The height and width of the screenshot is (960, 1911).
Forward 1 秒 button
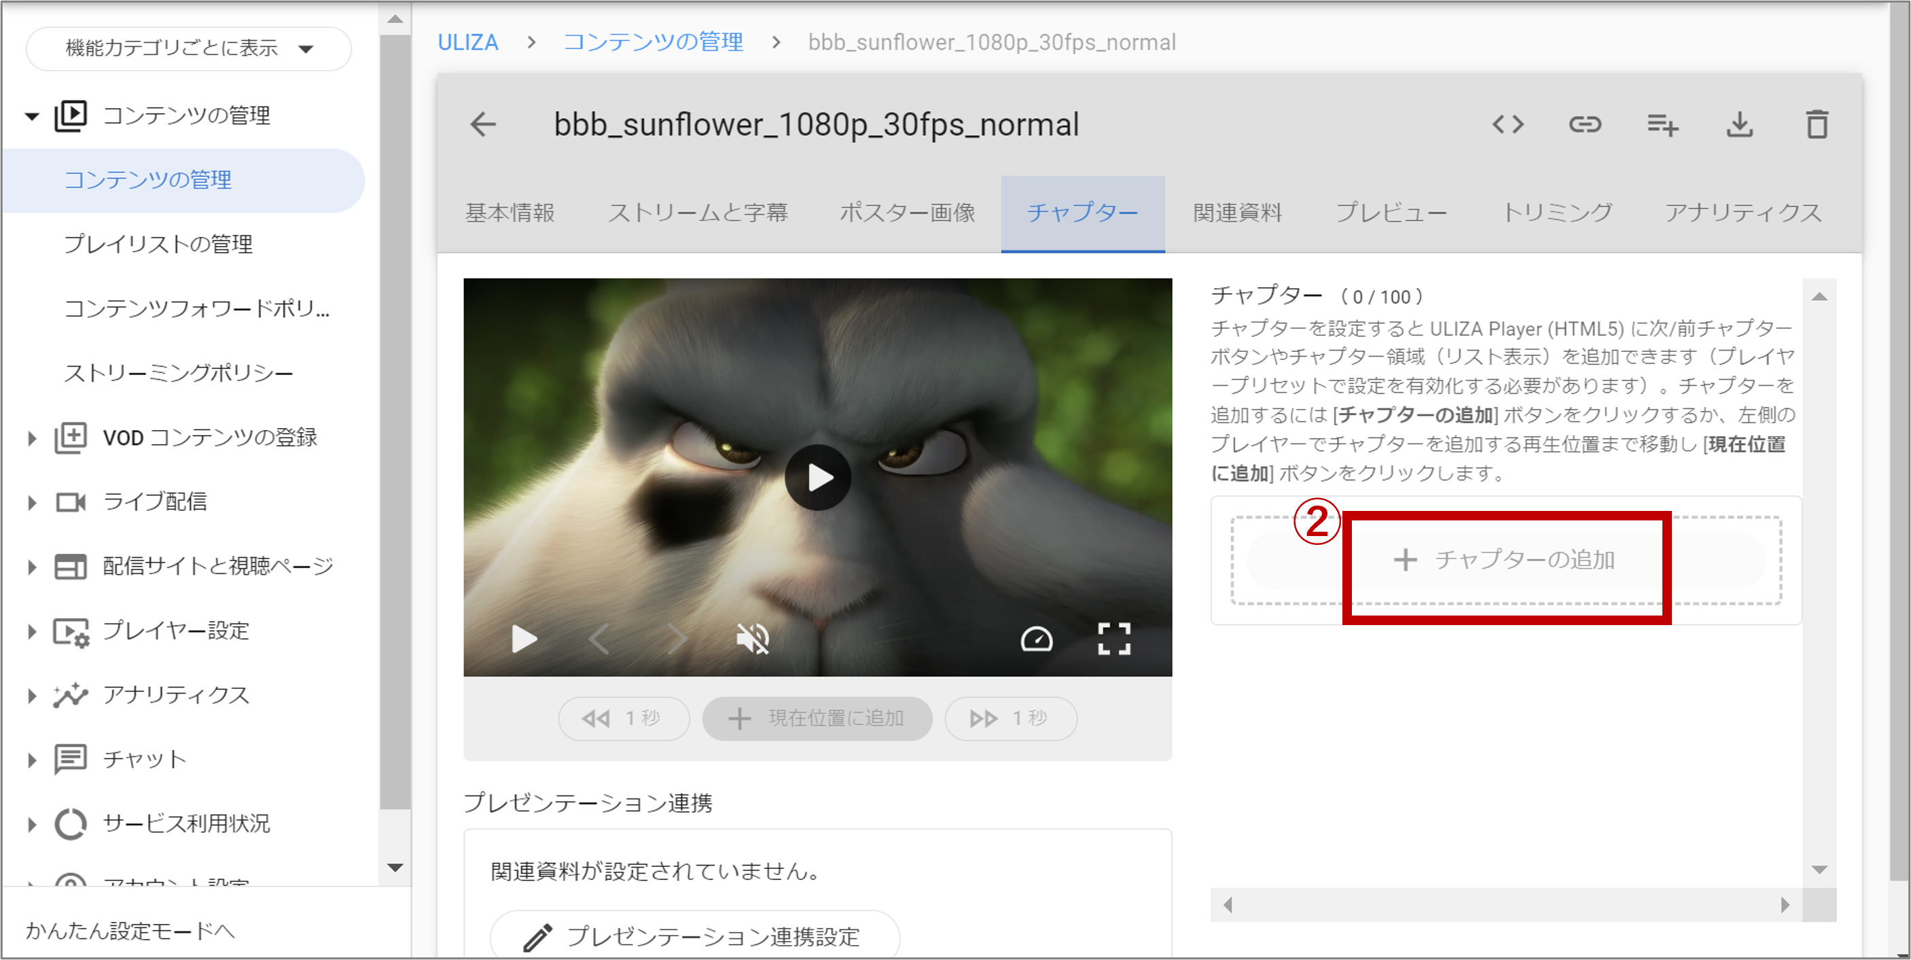click(1010, 718)
